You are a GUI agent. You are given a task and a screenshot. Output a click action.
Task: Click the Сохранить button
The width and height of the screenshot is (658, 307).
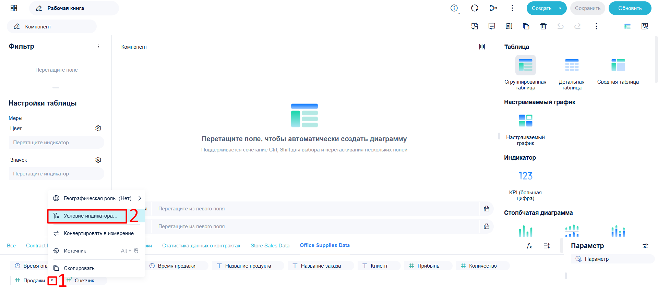click(588, 8)
